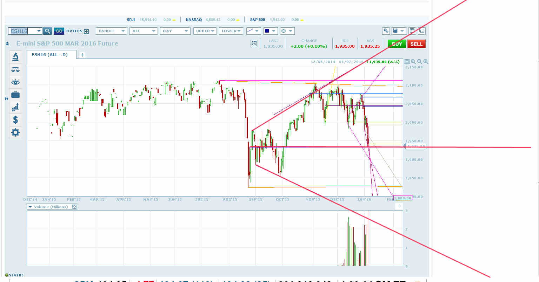Open the gear settings icon in sidebar

15,132
